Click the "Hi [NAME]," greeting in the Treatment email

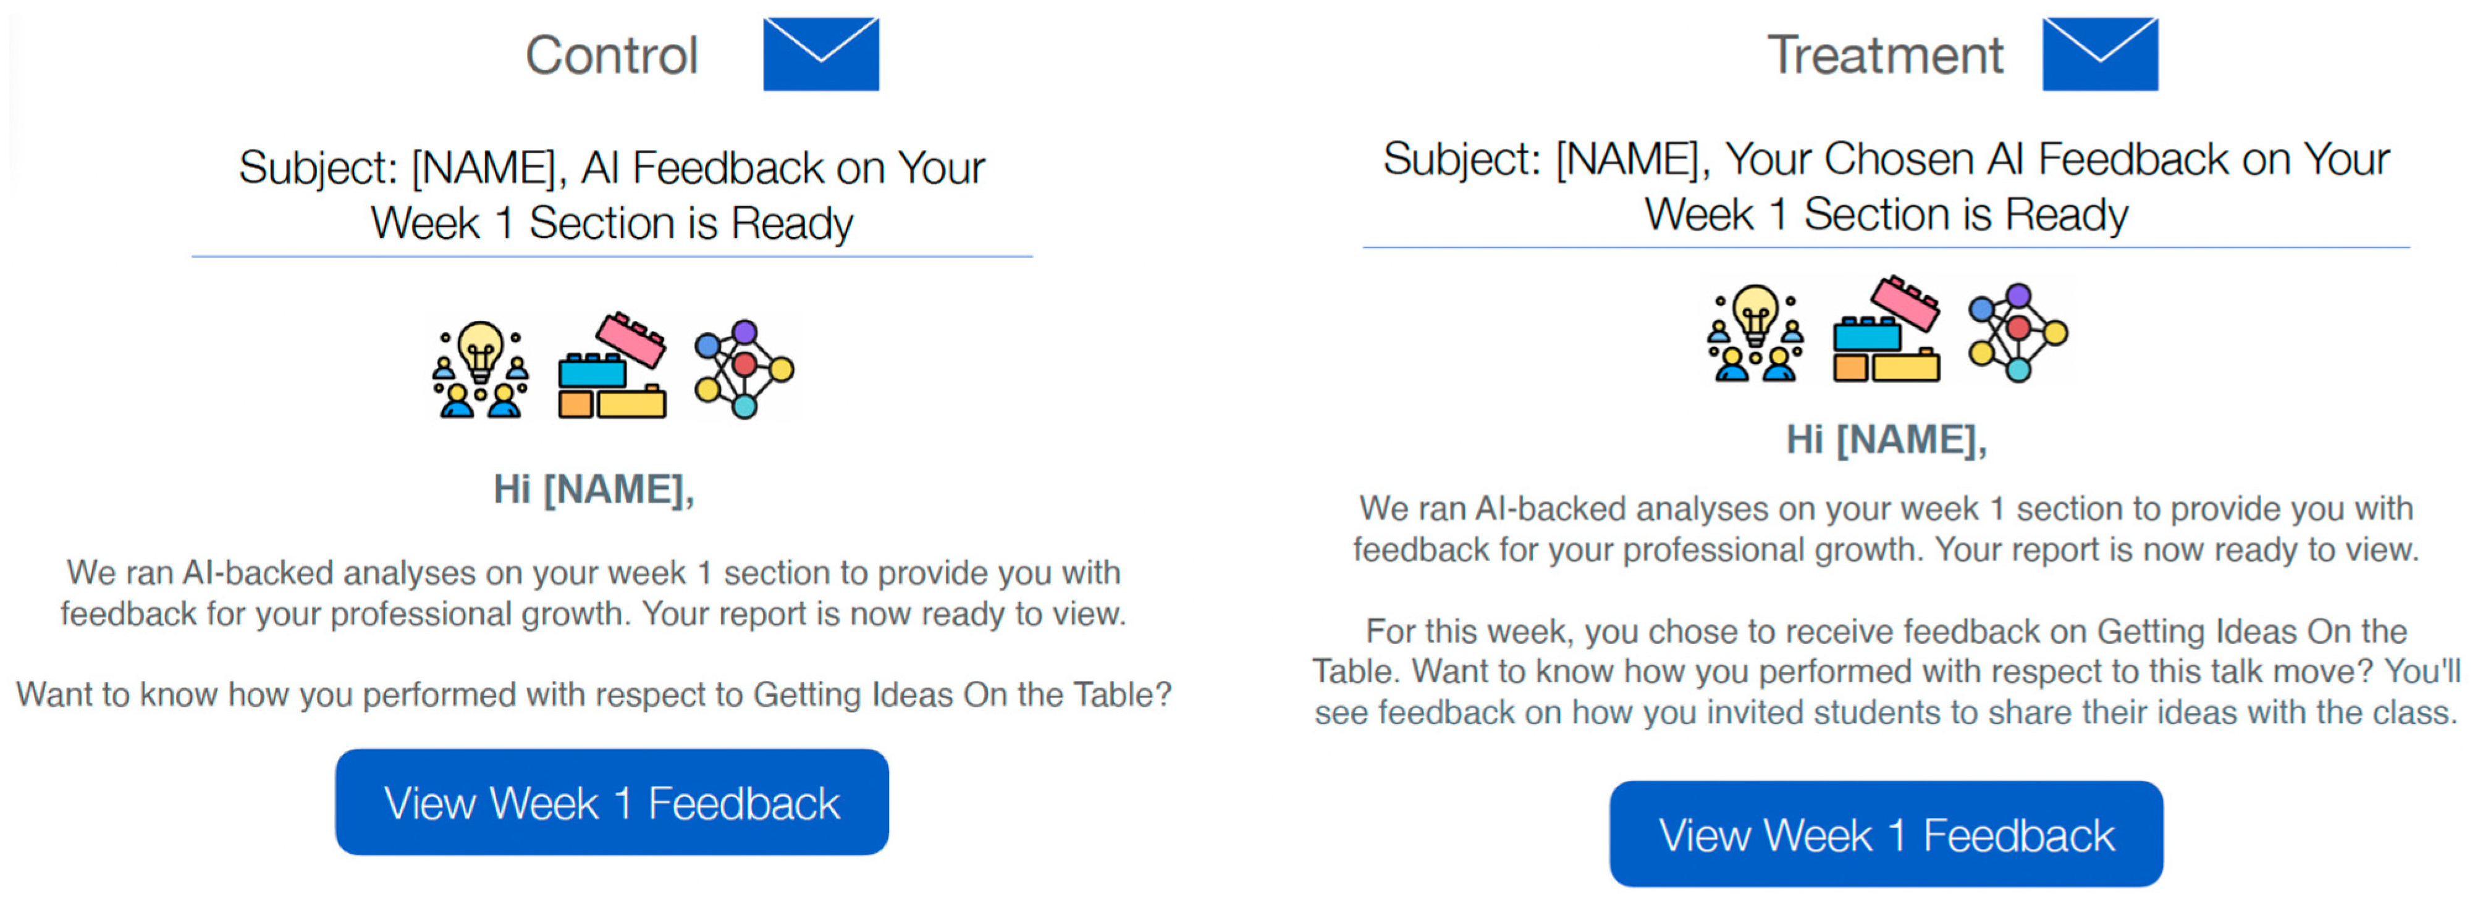click(x=1886, y=440)
